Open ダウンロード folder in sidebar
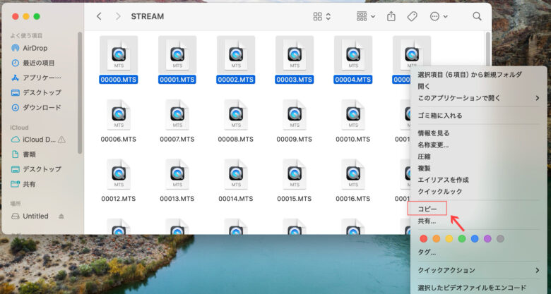Screen dimensions: 551x294 [42, 107]
